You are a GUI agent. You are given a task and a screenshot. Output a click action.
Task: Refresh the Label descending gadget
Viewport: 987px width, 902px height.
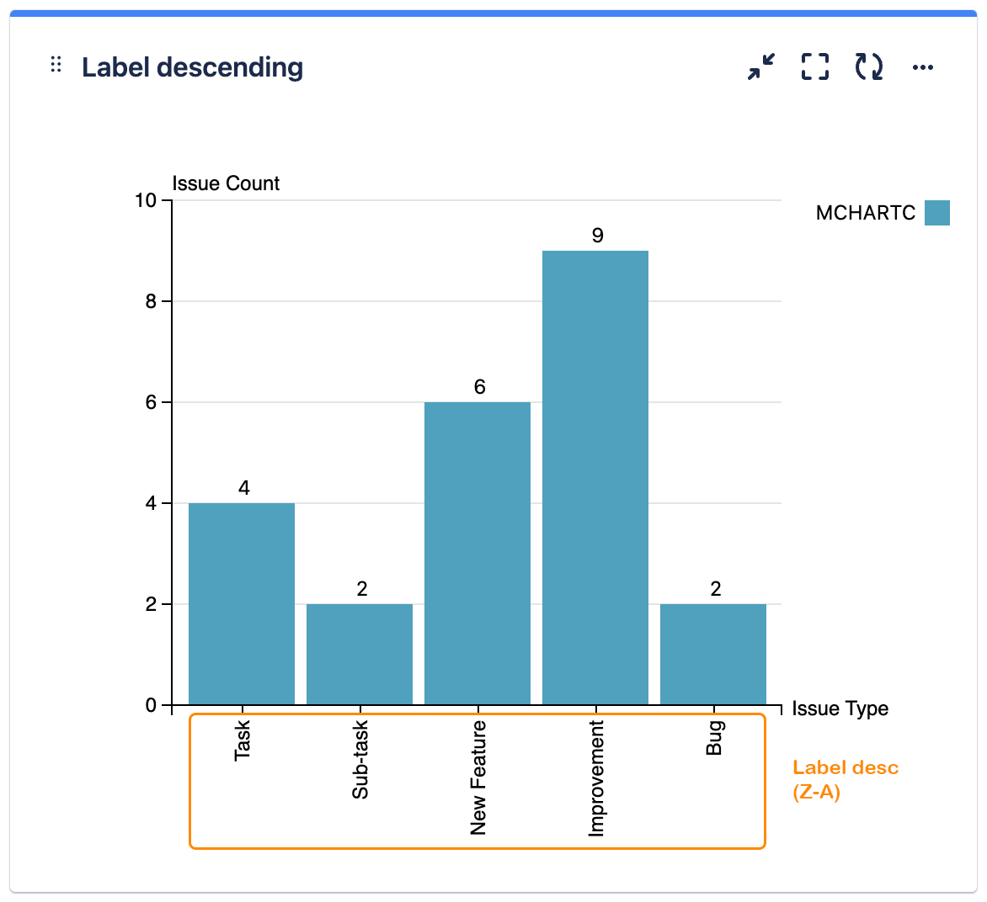868,67
